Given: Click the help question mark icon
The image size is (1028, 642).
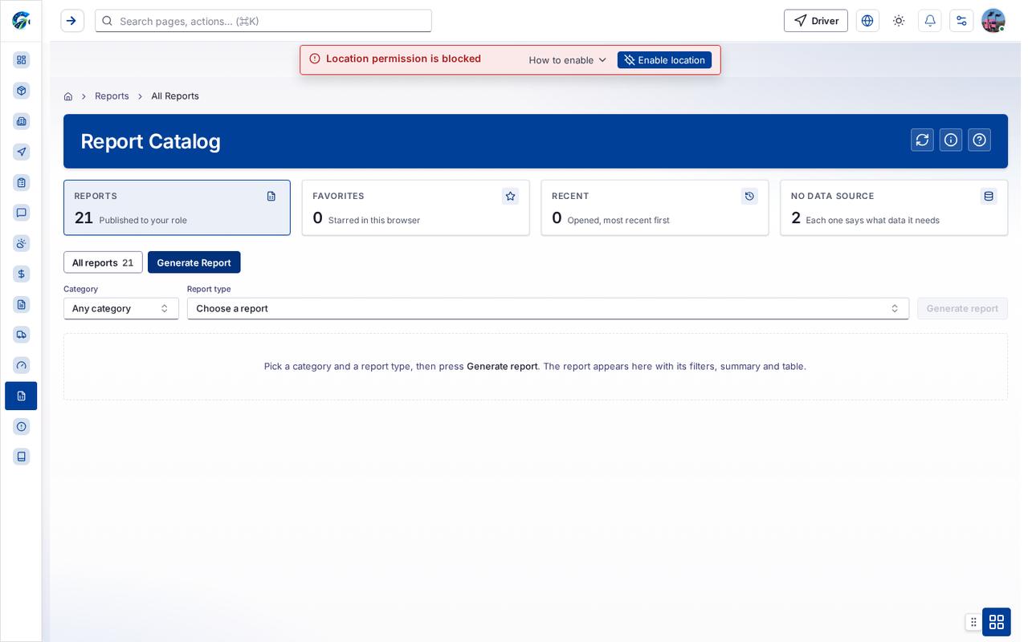Looking at the screenshot, I should coord(979,140).
